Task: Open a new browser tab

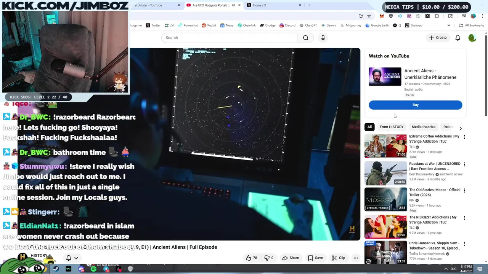Action: coord(309,5)
